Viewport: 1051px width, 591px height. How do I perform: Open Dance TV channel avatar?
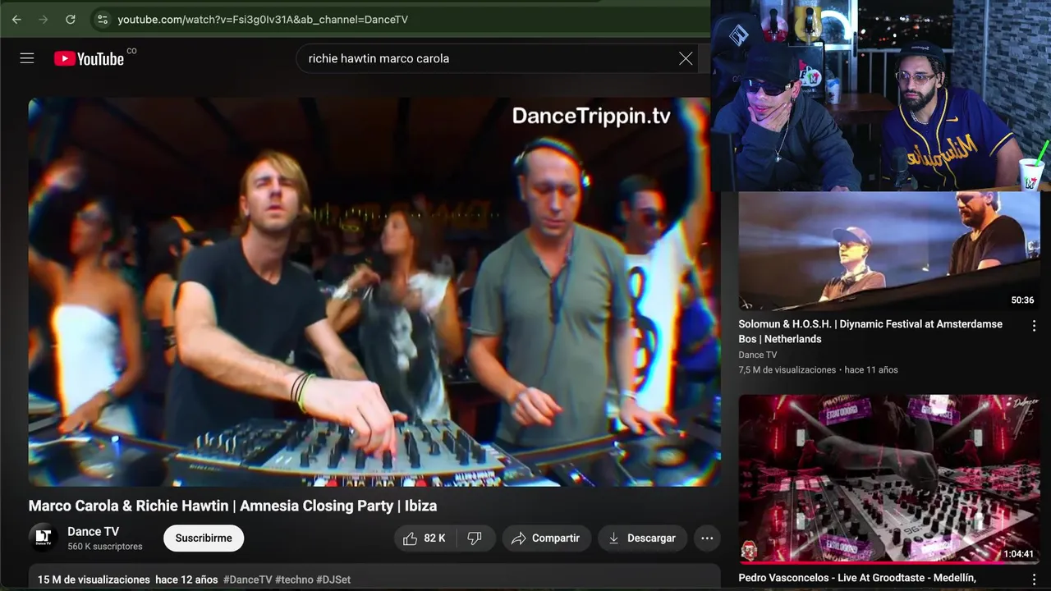44,538
